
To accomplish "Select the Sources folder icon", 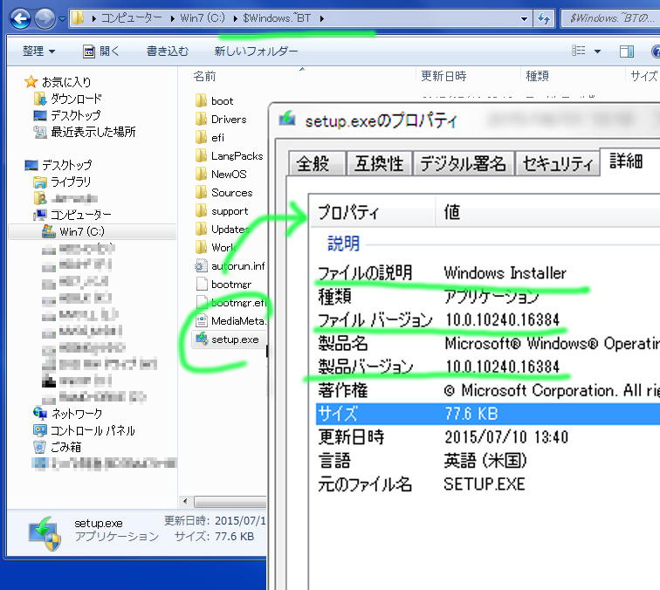I will [x=201, y=192].
